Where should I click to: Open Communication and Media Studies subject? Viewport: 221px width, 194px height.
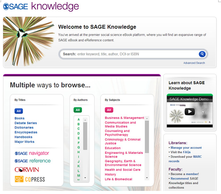click(120, 124)
